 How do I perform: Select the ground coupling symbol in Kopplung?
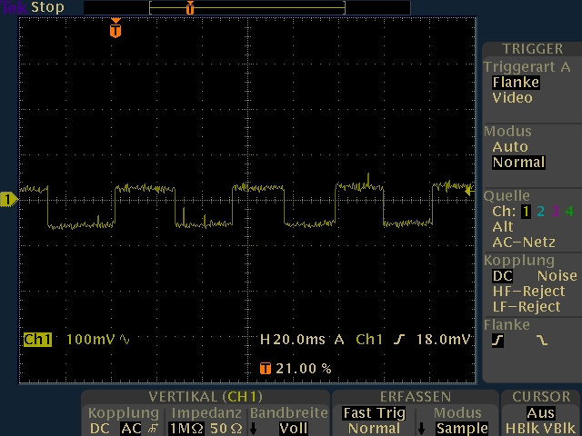(x=150, y=428)
